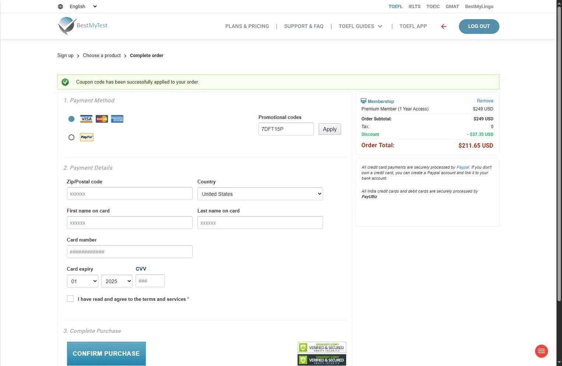This screenshot has width=562, height=366.
Task: Click the Apply promo code button
Action: tap(330, 129)
